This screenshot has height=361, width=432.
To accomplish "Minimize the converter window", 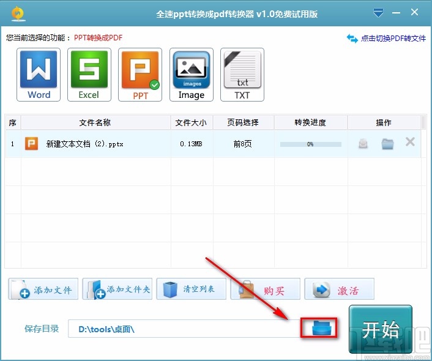I will 396,13.
